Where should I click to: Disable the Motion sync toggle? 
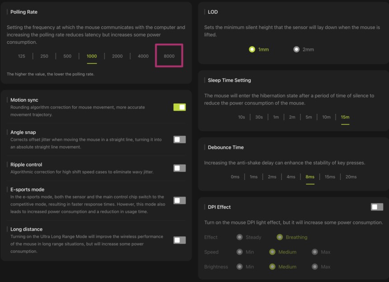pos(179,107)
